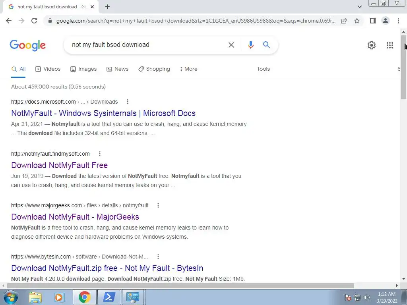The image size is (407, 305).
Task: Click the majorgeeks.com breadcrumb URL
Action: (79, 205)
